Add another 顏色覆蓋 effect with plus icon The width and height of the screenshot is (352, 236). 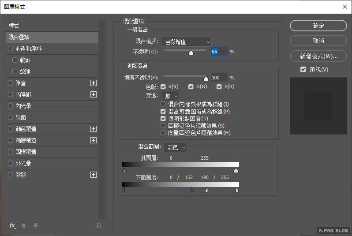coord(93,129)
